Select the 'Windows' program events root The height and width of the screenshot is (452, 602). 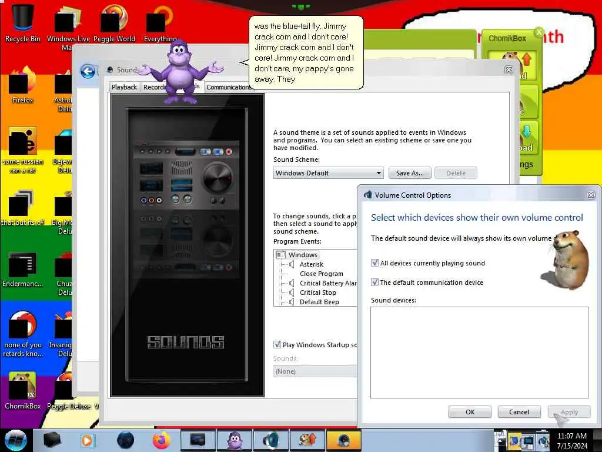[303, 255]
